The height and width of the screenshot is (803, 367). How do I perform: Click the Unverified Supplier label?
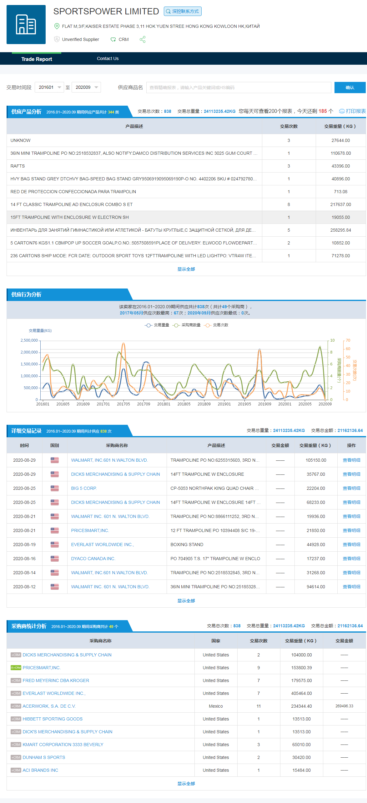[x=80, y=39]
